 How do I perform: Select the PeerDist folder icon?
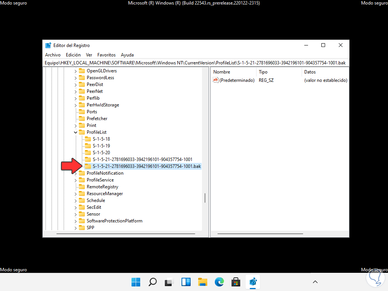[82, 84]
